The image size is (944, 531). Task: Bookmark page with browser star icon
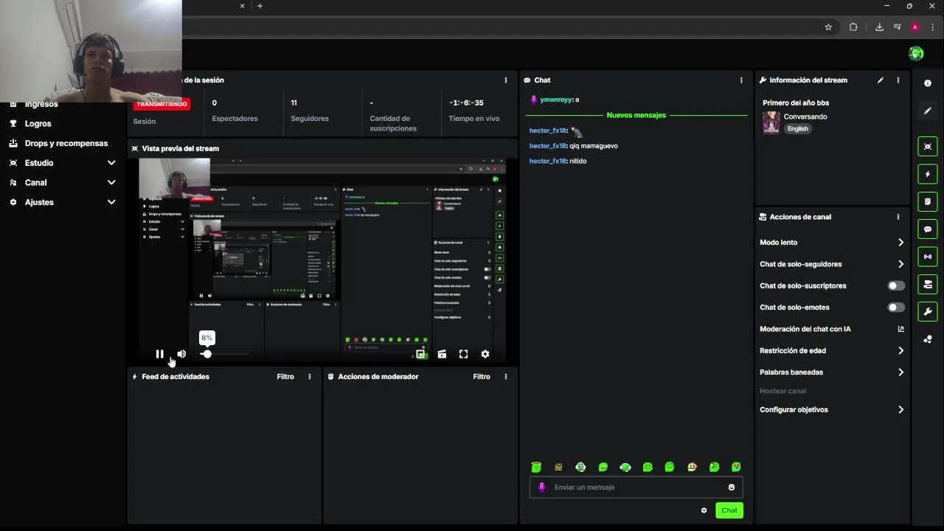tap(828, 27)
